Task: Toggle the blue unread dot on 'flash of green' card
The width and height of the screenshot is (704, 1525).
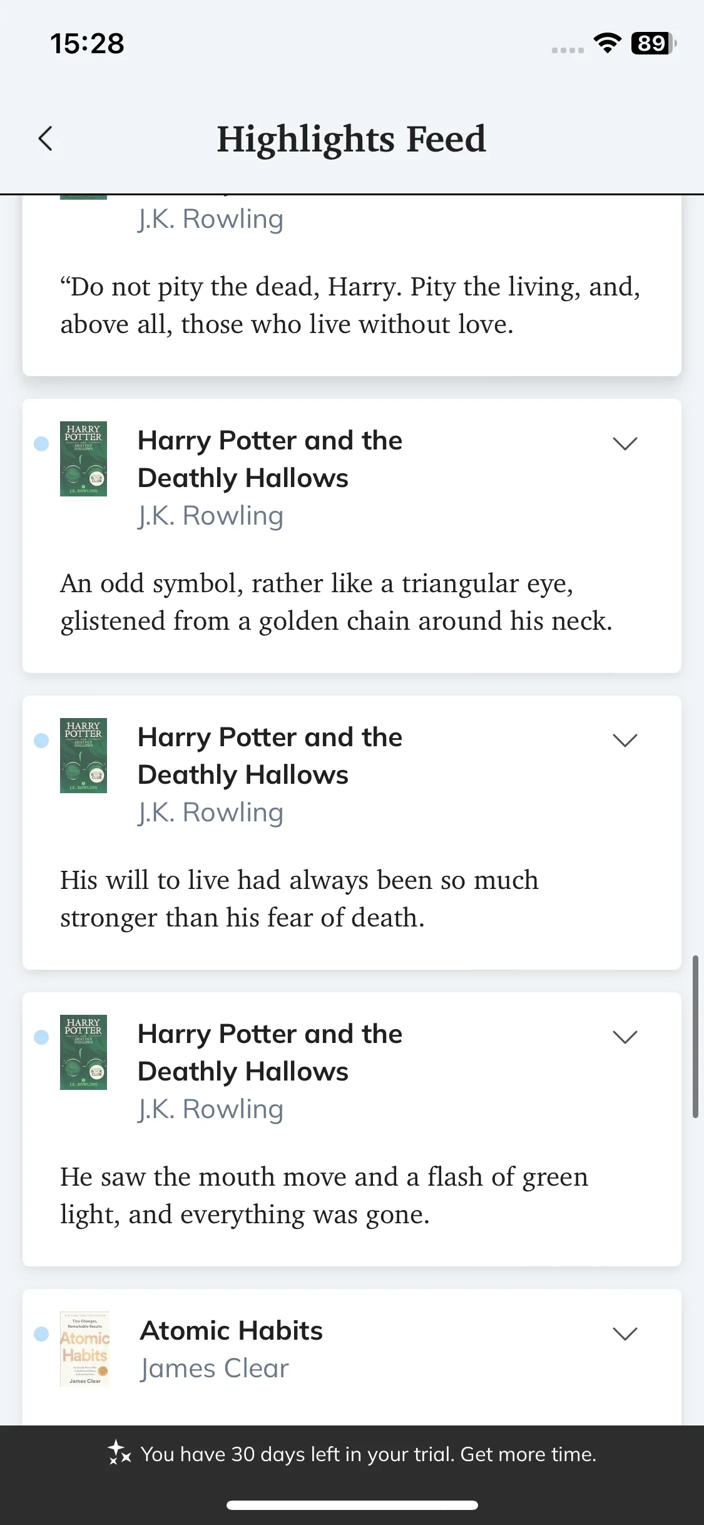Action: tap(41, 1037)
